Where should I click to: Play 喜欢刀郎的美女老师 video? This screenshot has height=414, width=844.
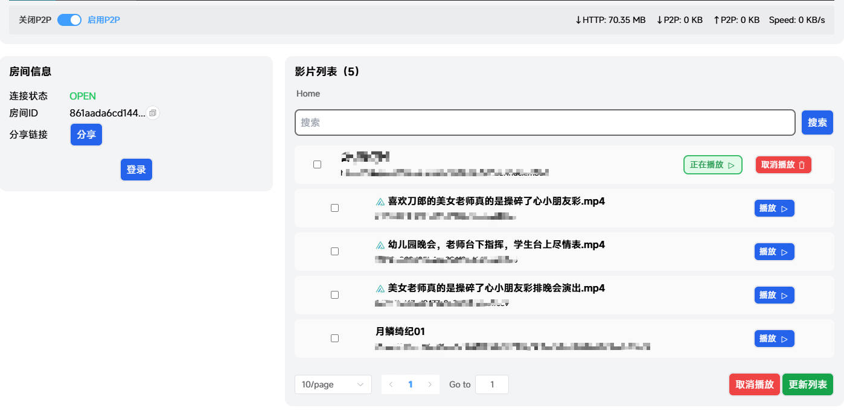[x=774, y=208]
